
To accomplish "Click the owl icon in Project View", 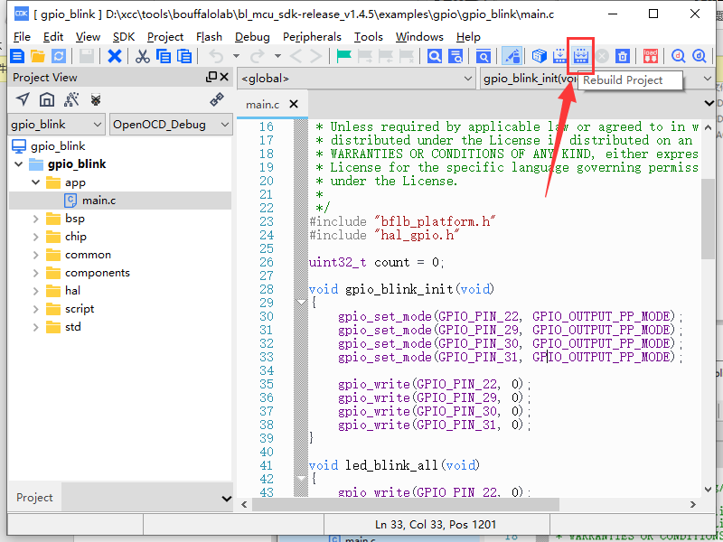I will [96, 99].
